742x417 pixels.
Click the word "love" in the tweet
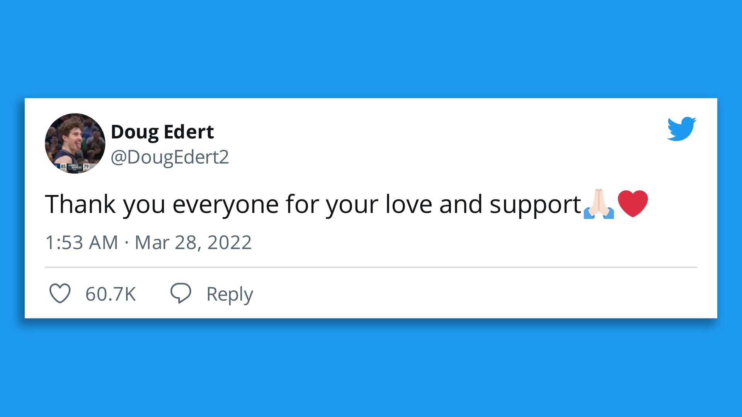click(x=408, y=204)
